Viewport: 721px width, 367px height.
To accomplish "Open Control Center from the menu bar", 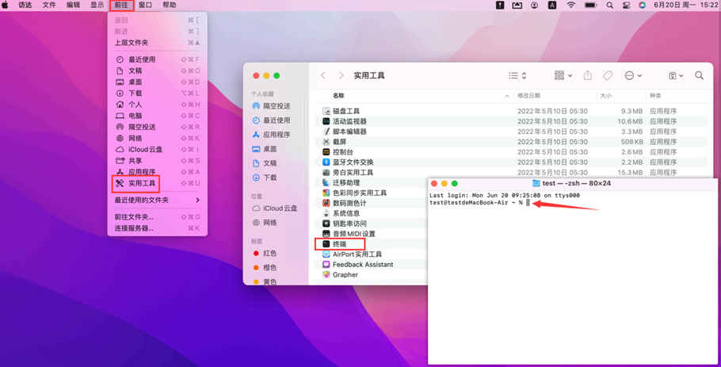I will pyautogui.click(x=626, y=5).
